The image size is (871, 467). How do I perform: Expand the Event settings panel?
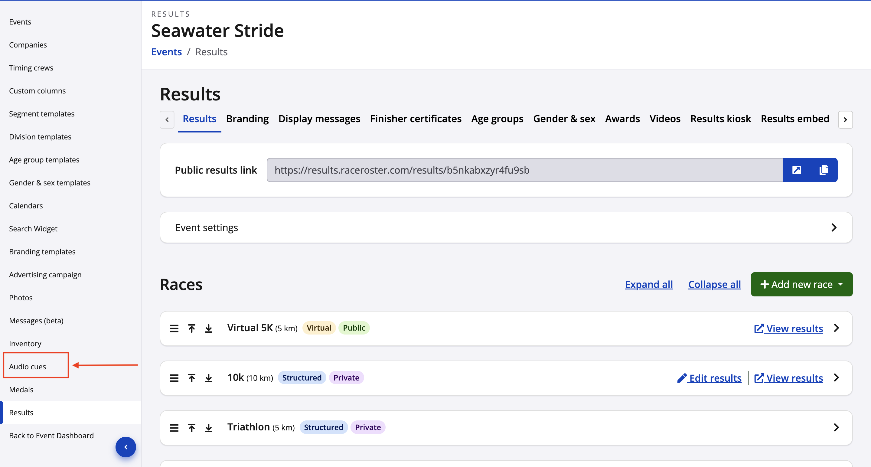click(834, 227)
